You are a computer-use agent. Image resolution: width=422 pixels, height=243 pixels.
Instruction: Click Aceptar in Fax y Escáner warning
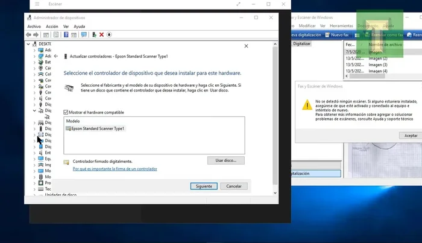tap(411, 136)
